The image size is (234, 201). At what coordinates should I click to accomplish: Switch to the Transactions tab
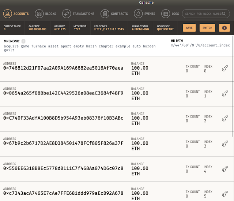[79, 14]
